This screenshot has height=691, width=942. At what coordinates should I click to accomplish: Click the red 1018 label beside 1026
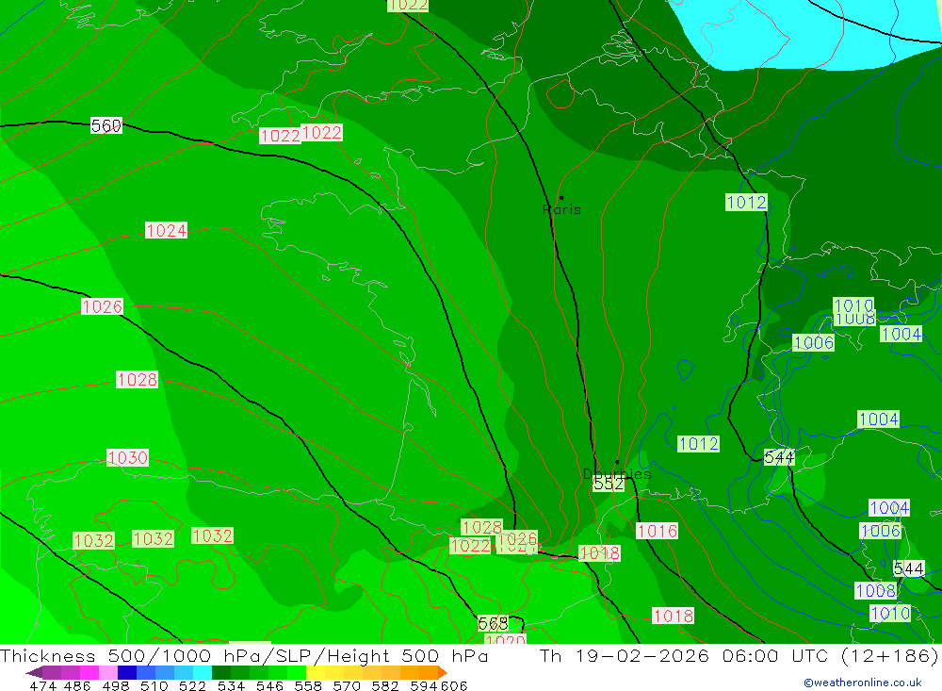coord(599,553)
